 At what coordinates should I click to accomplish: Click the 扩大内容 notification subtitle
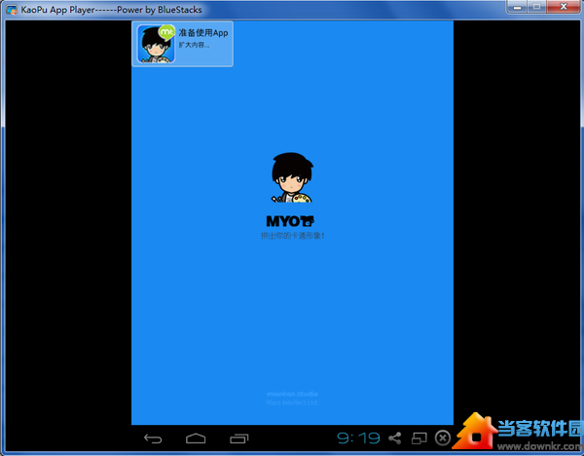click(x=194, y=45)
